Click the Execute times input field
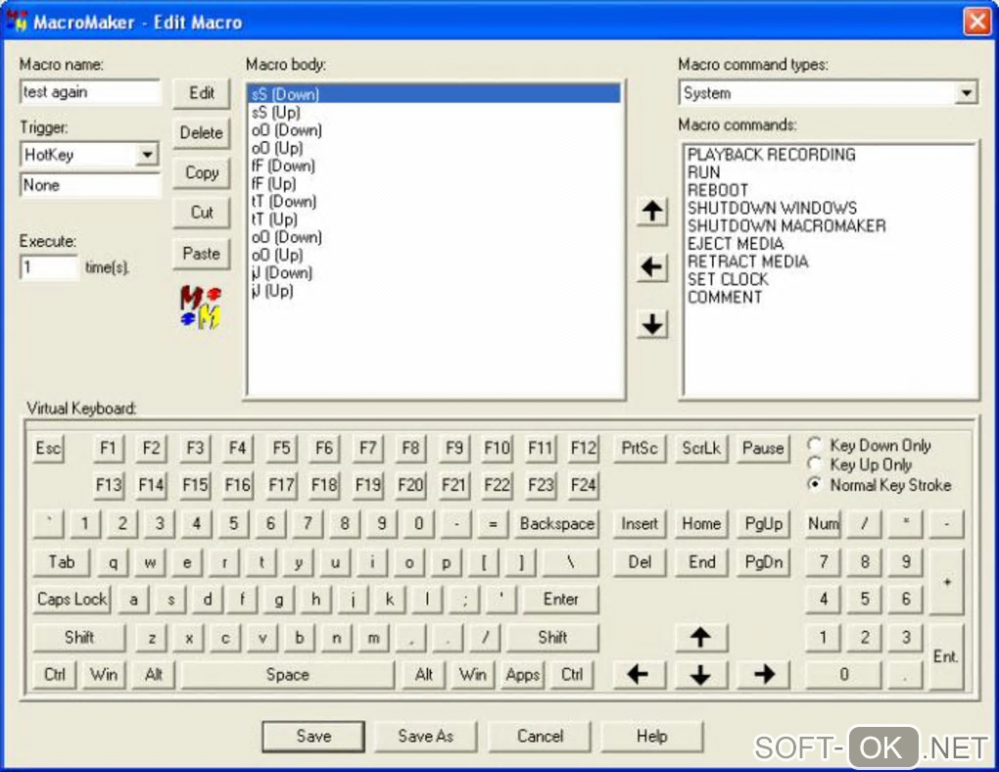999x772 pixels. click(x=49, y=267)
